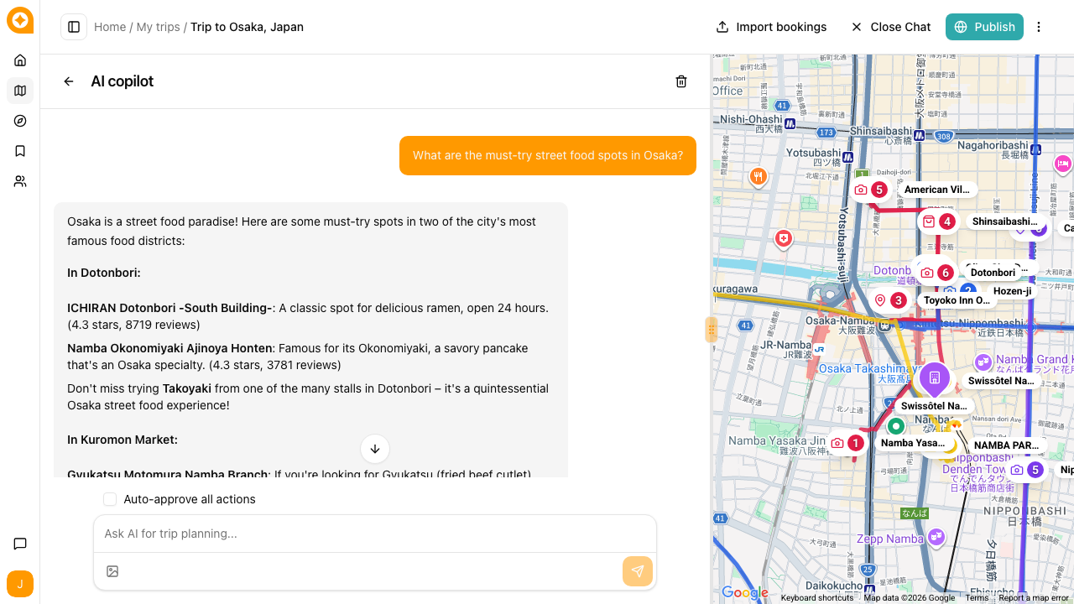This screenshot has width=1074, height=604.
Task: Select the large purple hotel pin on map
Action: (x=934, y=378)
